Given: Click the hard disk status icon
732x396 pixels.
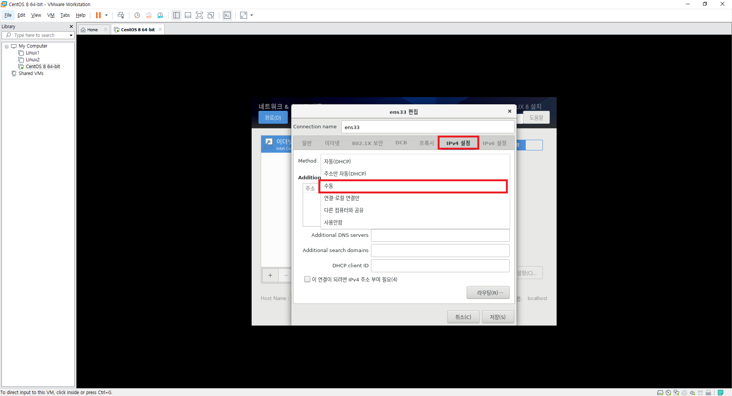Looking at the screenshot, I should [660, 393].
